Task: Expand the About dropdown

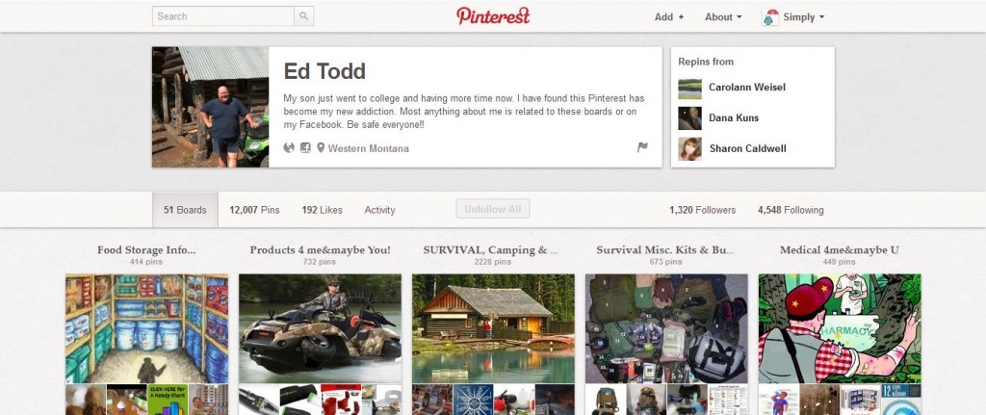Action: pos(723,17)
